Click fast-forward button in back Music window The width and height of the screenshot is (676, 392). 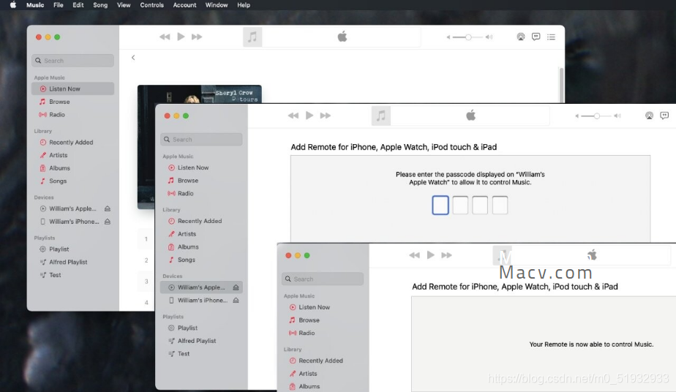pos(197,37)
